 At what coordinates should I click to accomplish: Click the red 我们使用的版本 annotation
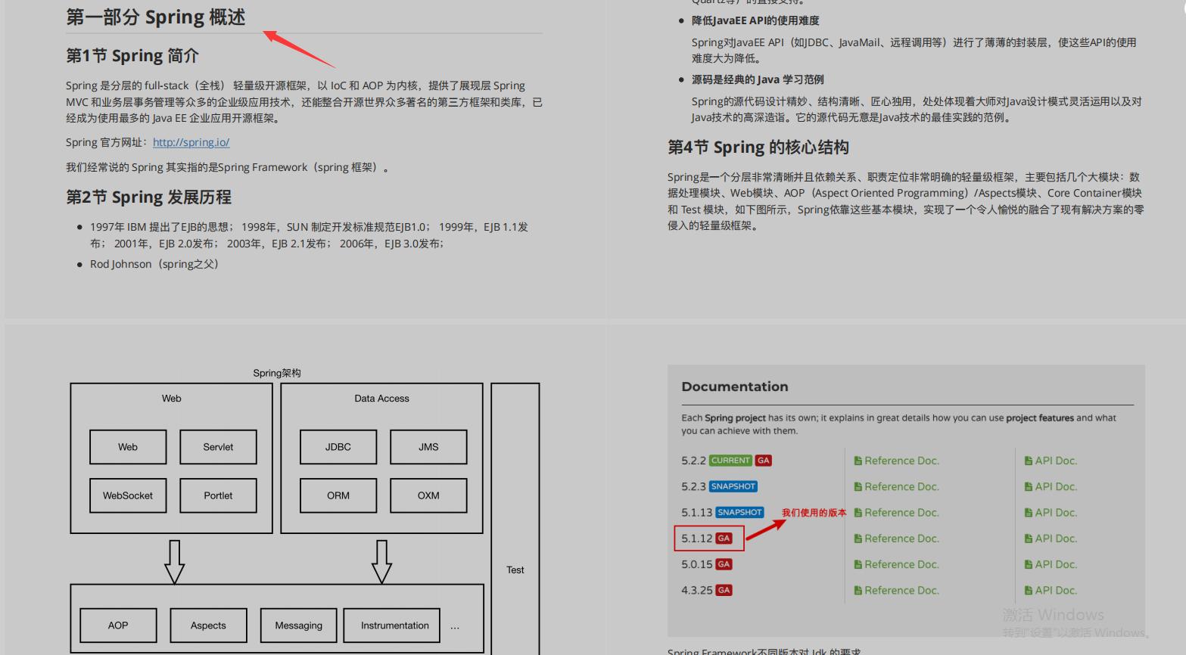point(813,512)
